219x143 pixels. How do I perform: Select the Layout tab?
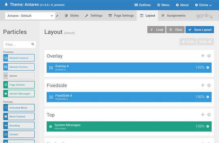tap(147, 15)
